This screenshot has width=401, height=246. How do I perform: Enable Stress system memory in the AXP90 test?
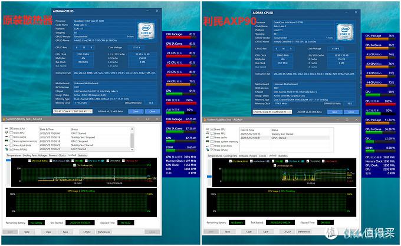pyautogui.click(x=212, y=141)
